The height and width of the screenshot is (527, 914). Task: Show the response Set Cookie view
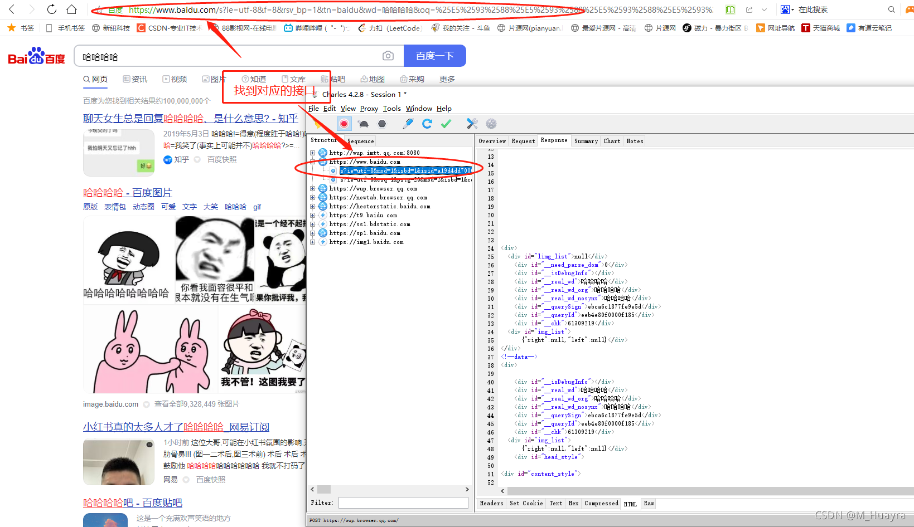526,503
